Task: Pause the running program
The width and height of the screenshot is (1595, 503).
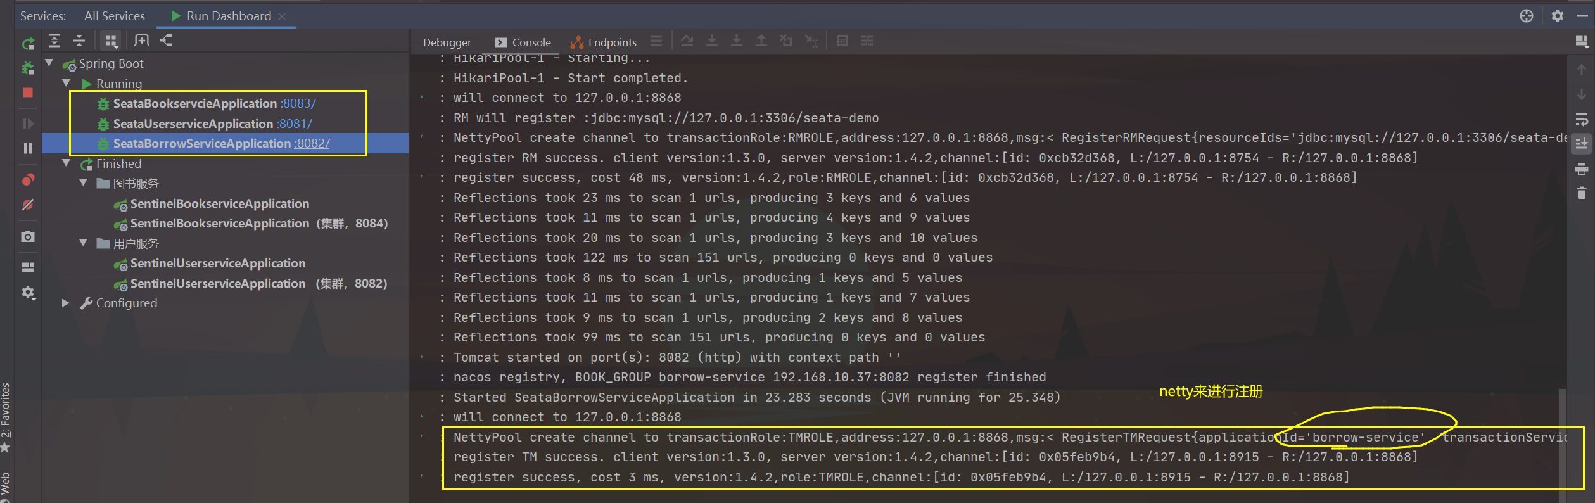Action: coord(28,148)
